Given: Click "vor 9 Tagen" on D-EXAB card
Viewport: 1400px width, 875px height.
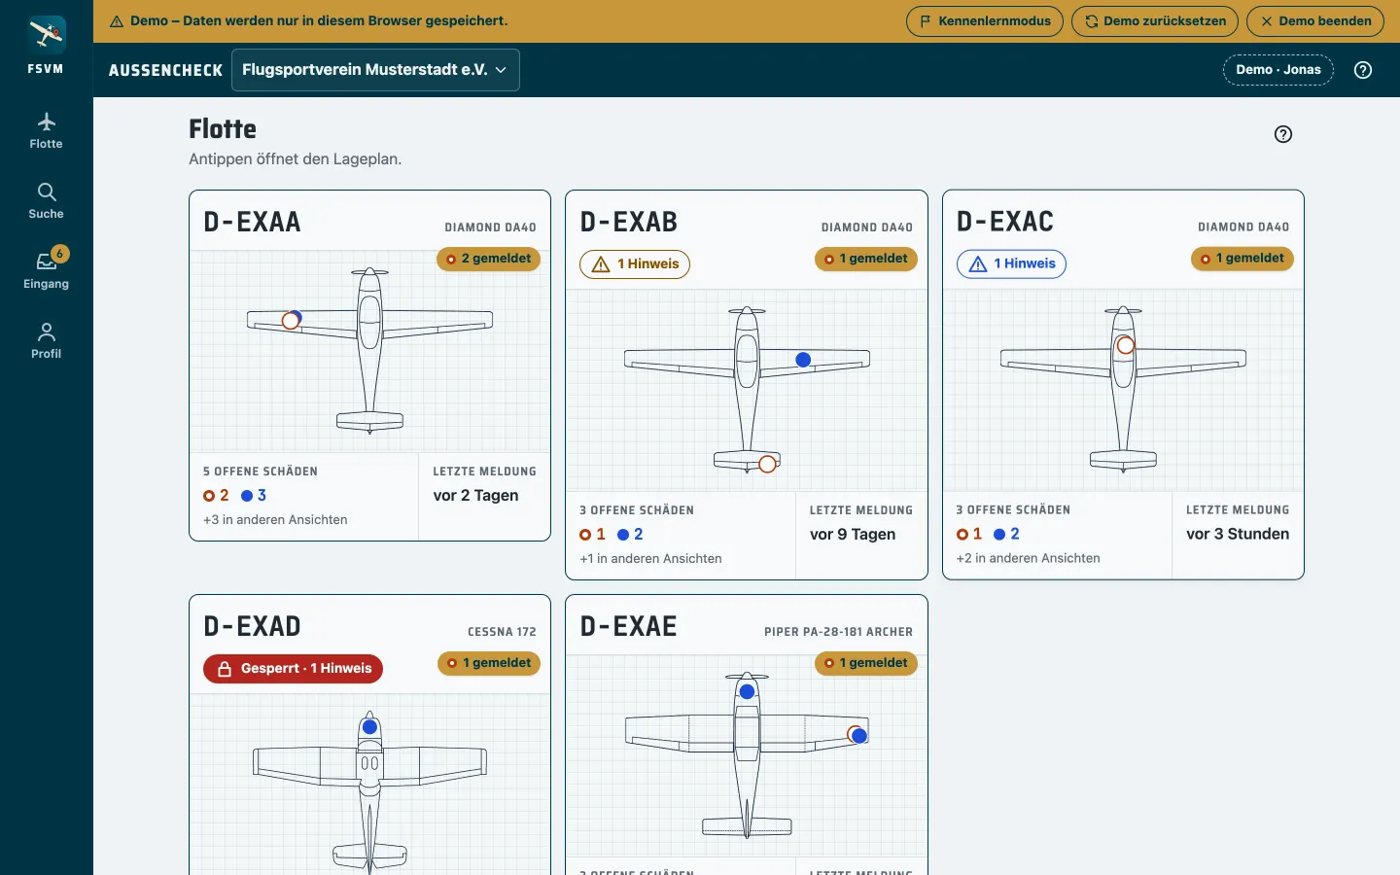Looking at the screenshot, I should coord(853,535).
